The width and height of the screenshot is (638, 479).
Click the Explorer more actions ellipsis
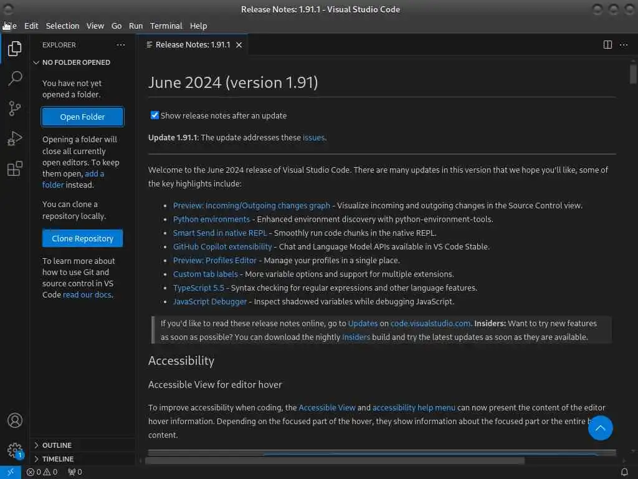coord(121,45)
